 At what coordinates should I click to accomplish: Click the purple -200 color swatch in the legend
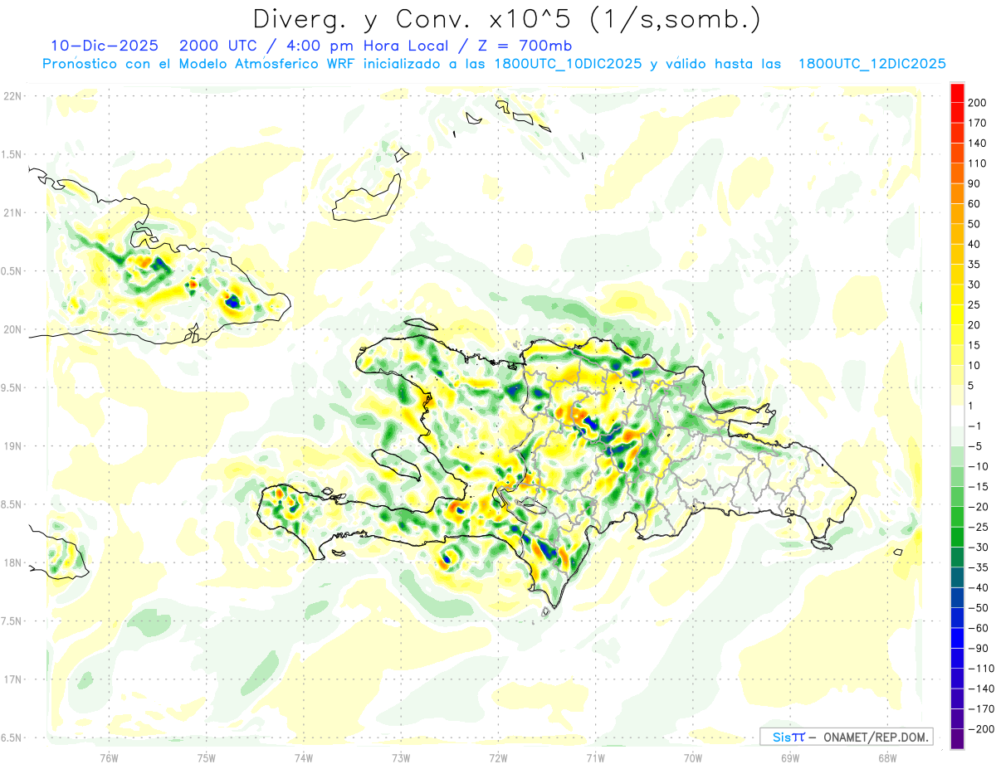pos(957,739)
